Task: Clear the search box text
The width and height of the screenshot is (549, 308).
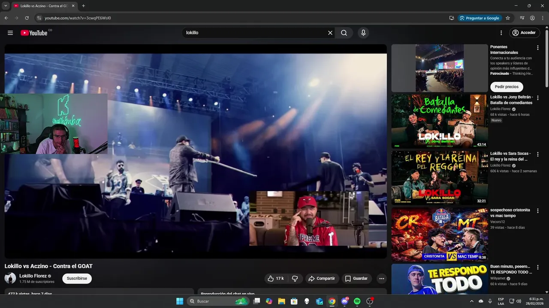Action: click(330, 33)
